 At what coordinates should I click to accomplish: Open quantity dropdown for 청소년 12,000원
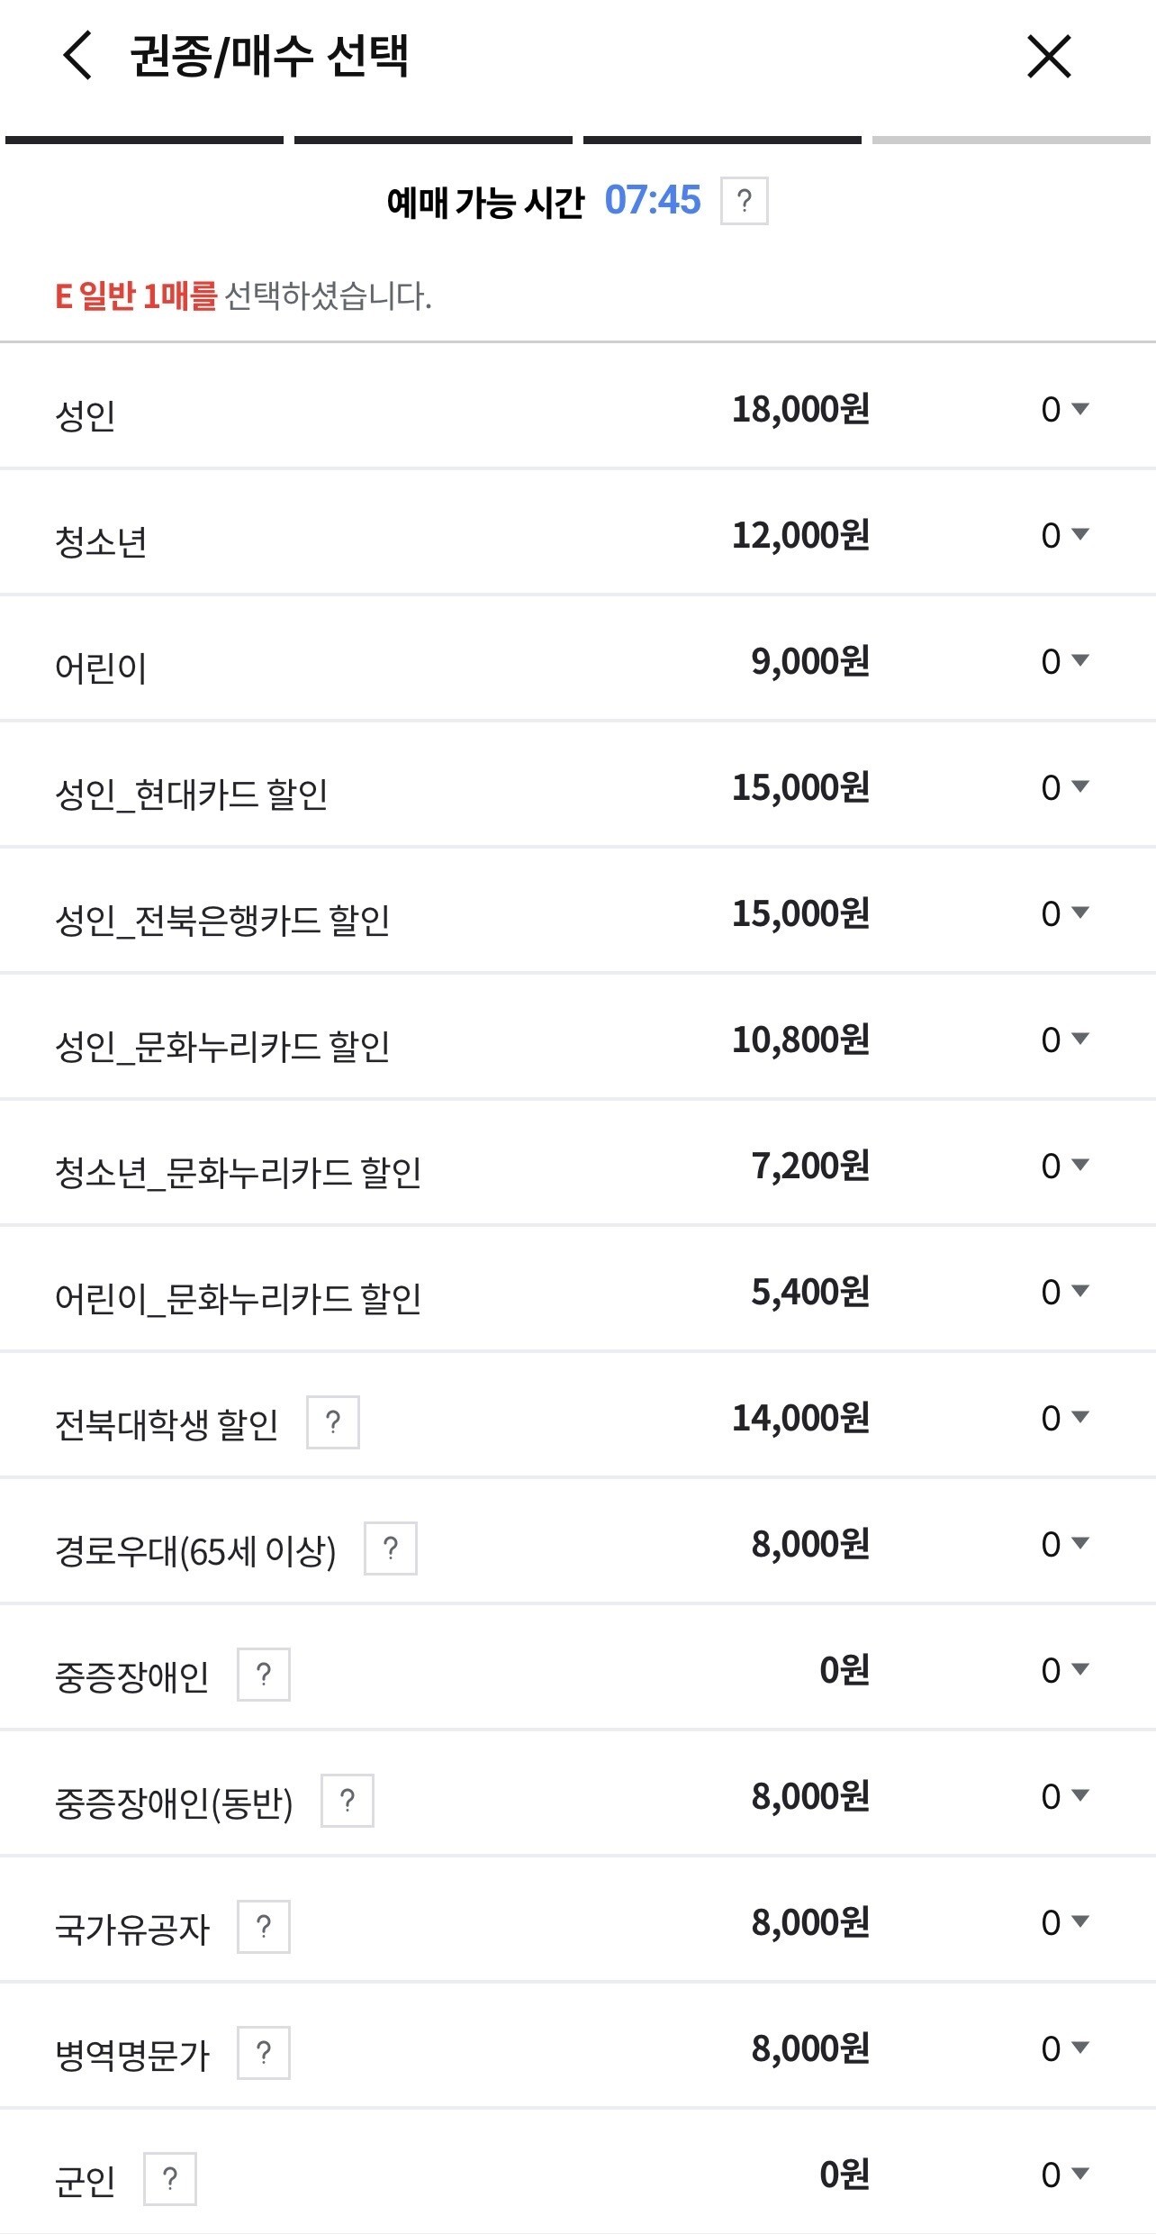[x=1065, y=536]
